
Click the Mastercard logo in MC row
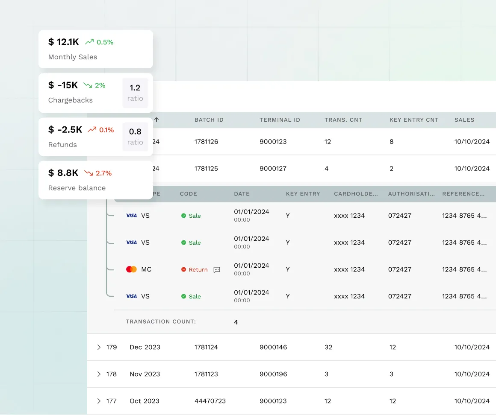[x=131, y=269]
